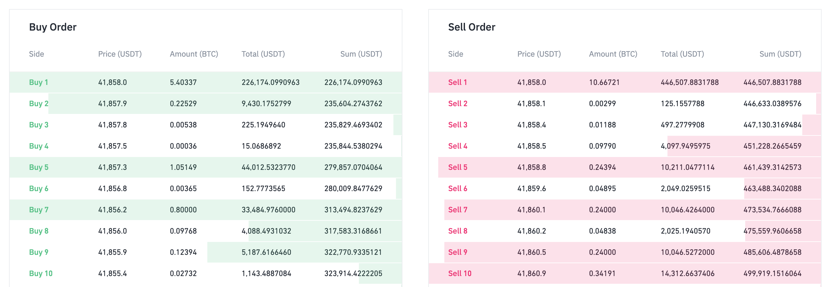Click sell price 41,860.1
This screenshot has height=287, width=830.
[532, 210]
